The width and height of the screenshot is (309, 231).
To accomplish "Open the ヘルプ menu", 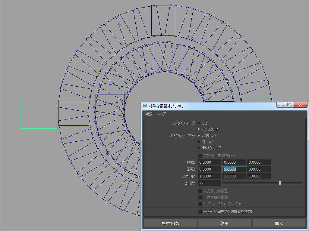I will (161, 114).
